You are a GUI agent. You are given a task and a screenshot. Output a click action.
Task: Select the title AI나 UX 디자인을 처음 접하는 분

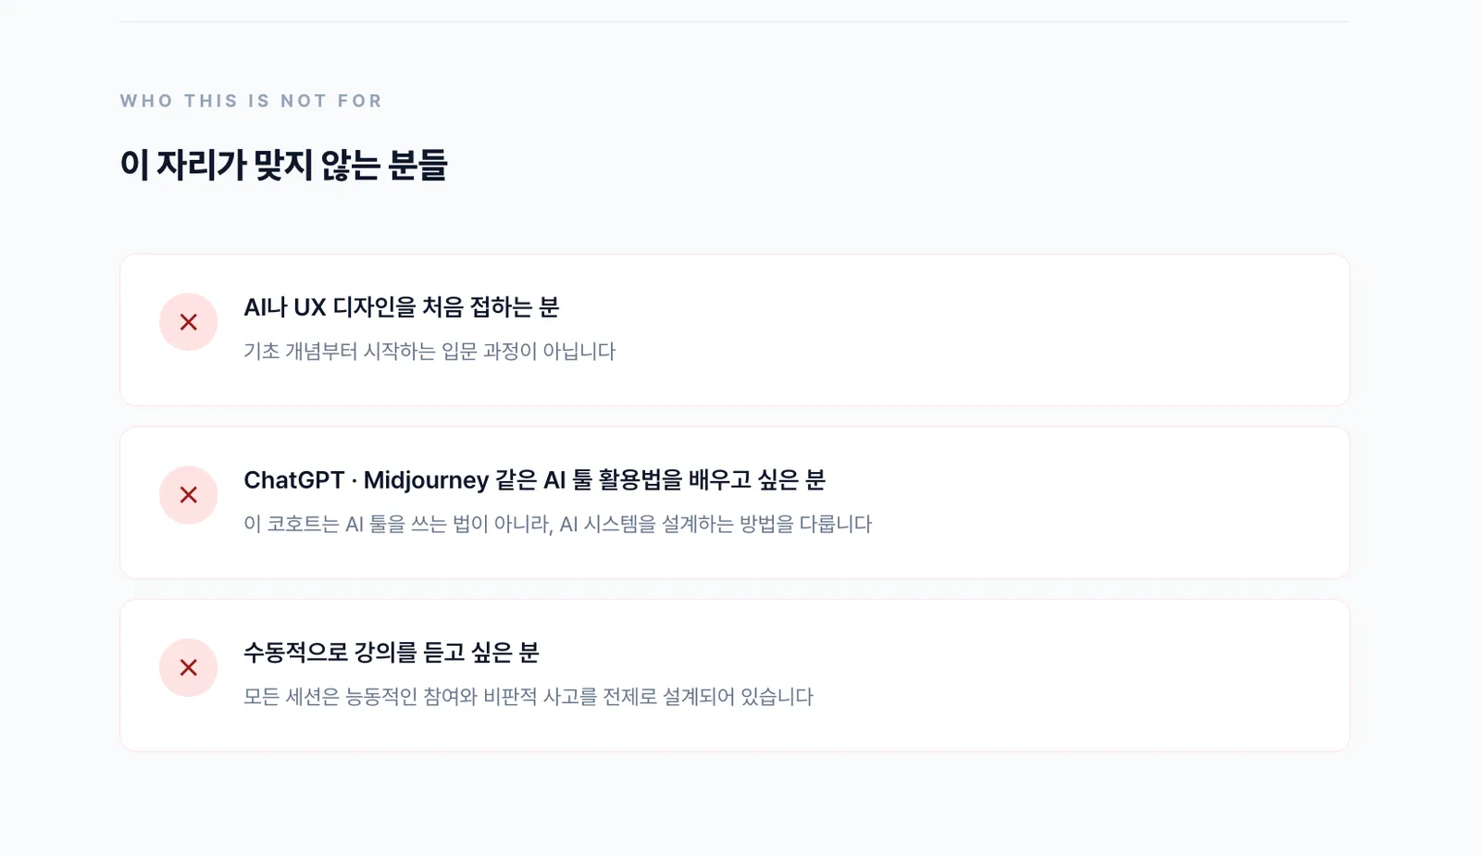pyautogui.click(x=401, y=307)
